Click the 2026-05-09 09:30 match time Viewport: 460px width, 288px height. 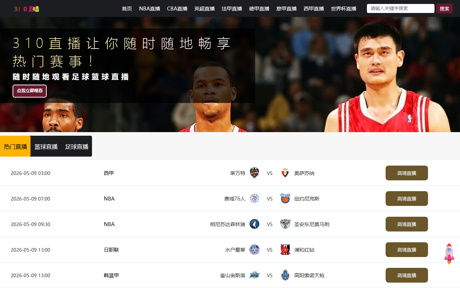[x=31, y=224]
